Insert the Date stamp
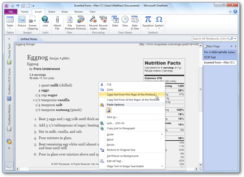This screenshot has width=244, height=177. (115, 22)
